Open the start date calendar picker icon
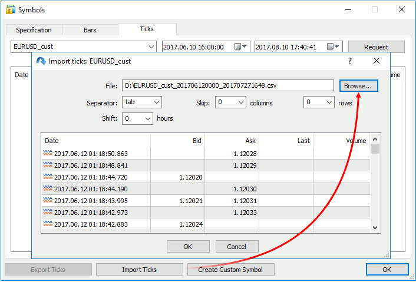 (237, 47)
